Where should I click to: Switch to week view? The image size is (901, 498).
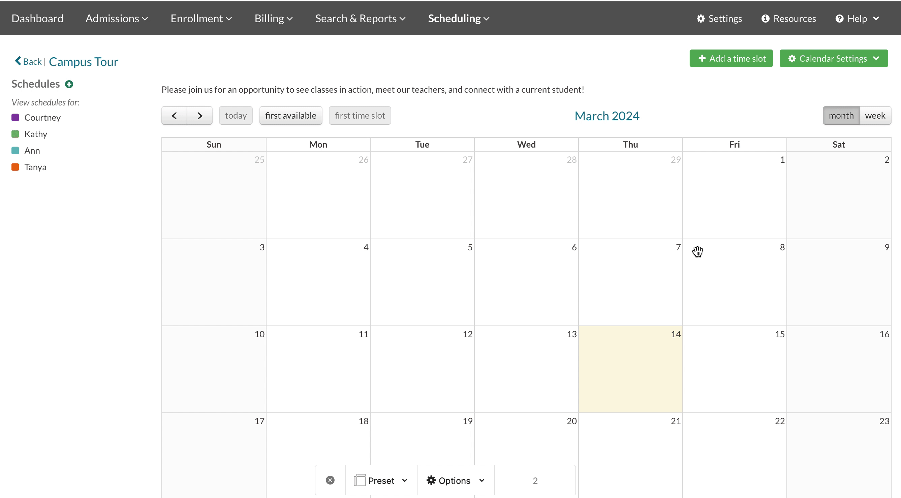click(875, 116)
